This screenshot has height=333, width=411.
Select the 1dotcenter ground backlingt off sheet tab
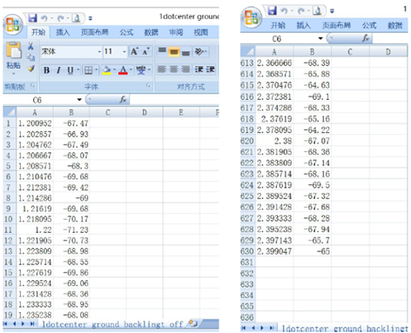[112, 324]
